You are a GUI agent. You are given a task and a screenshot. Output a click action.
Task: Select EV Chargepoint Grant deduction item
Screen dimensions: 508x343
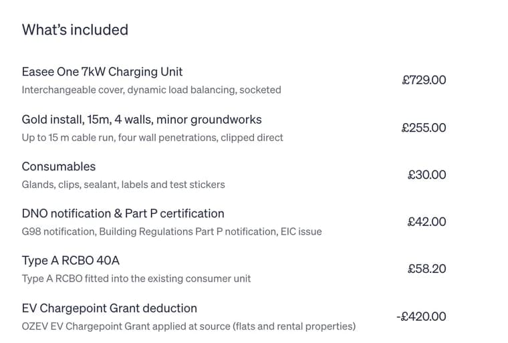coord(109,308)
